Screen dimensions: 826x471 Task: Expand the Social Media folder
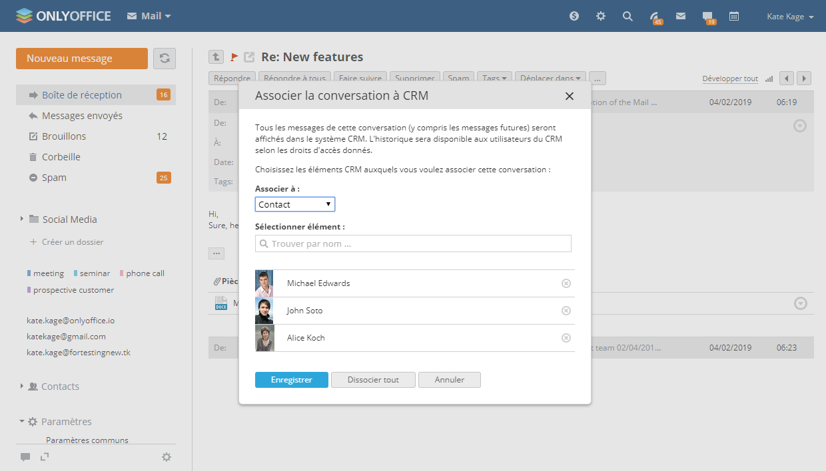coord(22,219)
